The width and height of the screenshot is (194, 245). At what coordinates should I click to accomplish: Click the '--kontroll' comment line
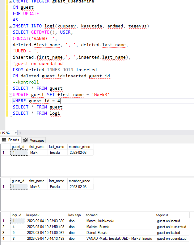point(26,82)
